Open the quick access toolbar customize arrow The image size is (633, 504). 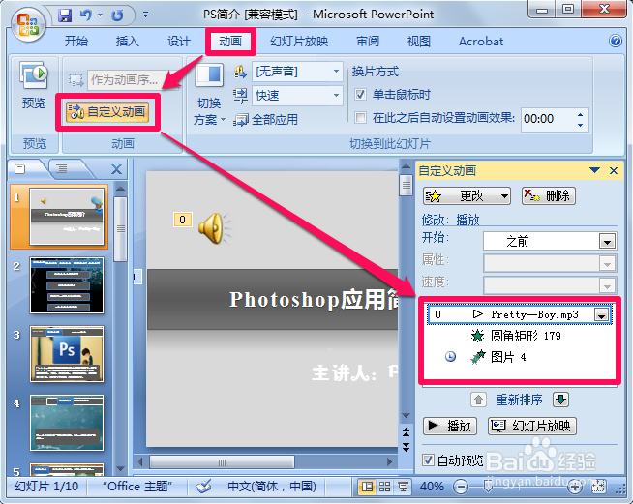(x=145, y=15)
